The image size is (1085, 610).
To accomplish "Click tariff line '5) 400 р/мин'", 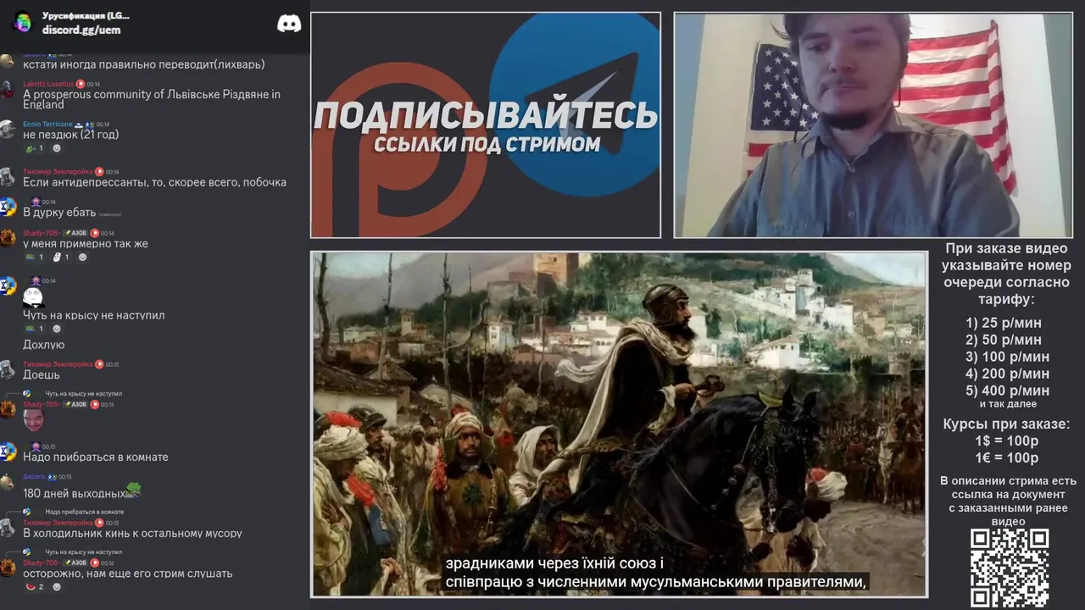I will coord(1007,391).
